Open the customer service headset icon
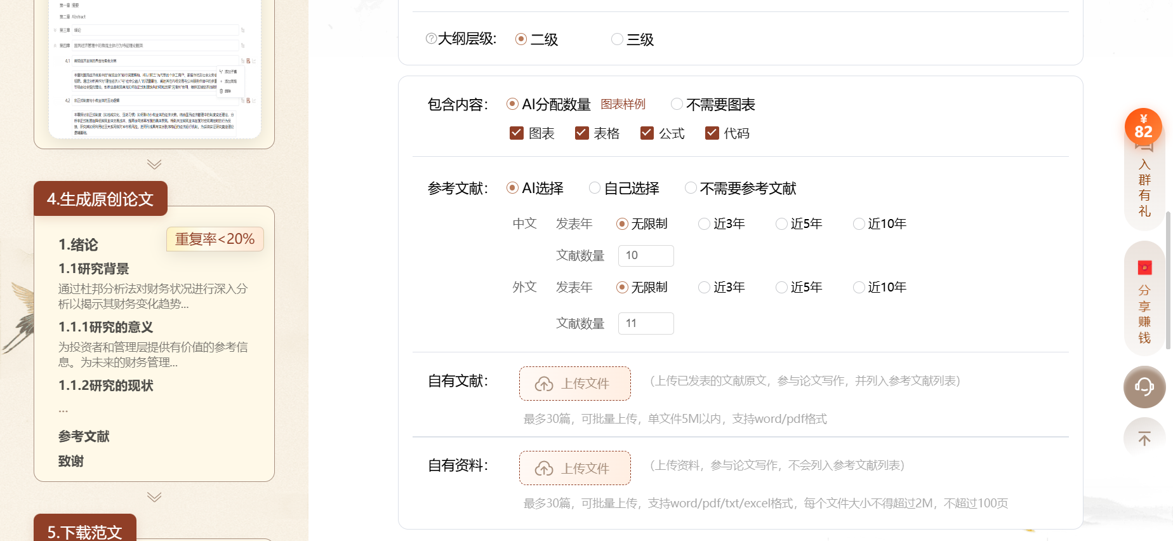Viewport: 1173px width, 541px height. [x=1144, y=387]
